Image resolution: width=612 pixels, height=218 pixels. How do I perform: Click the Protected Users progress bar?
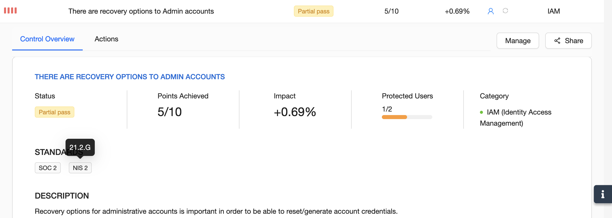click(x=407, y=117)
